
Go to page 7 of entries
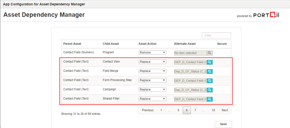pos(195,110)
